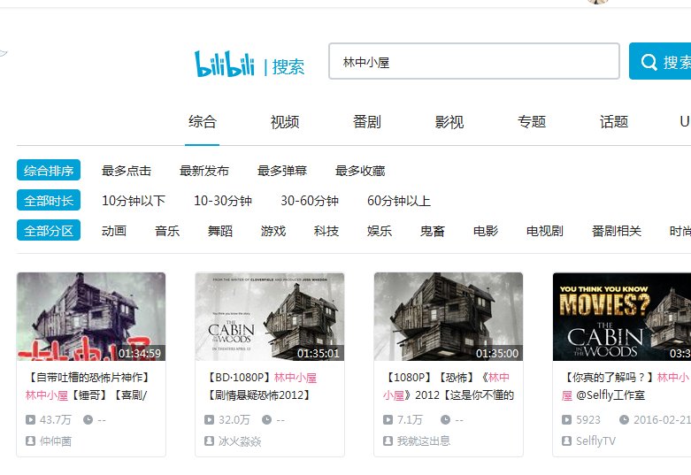Screen dimensions: 691x475
Task: Filter by 60分钟以上 duration
Action: (x=399, y=201)
